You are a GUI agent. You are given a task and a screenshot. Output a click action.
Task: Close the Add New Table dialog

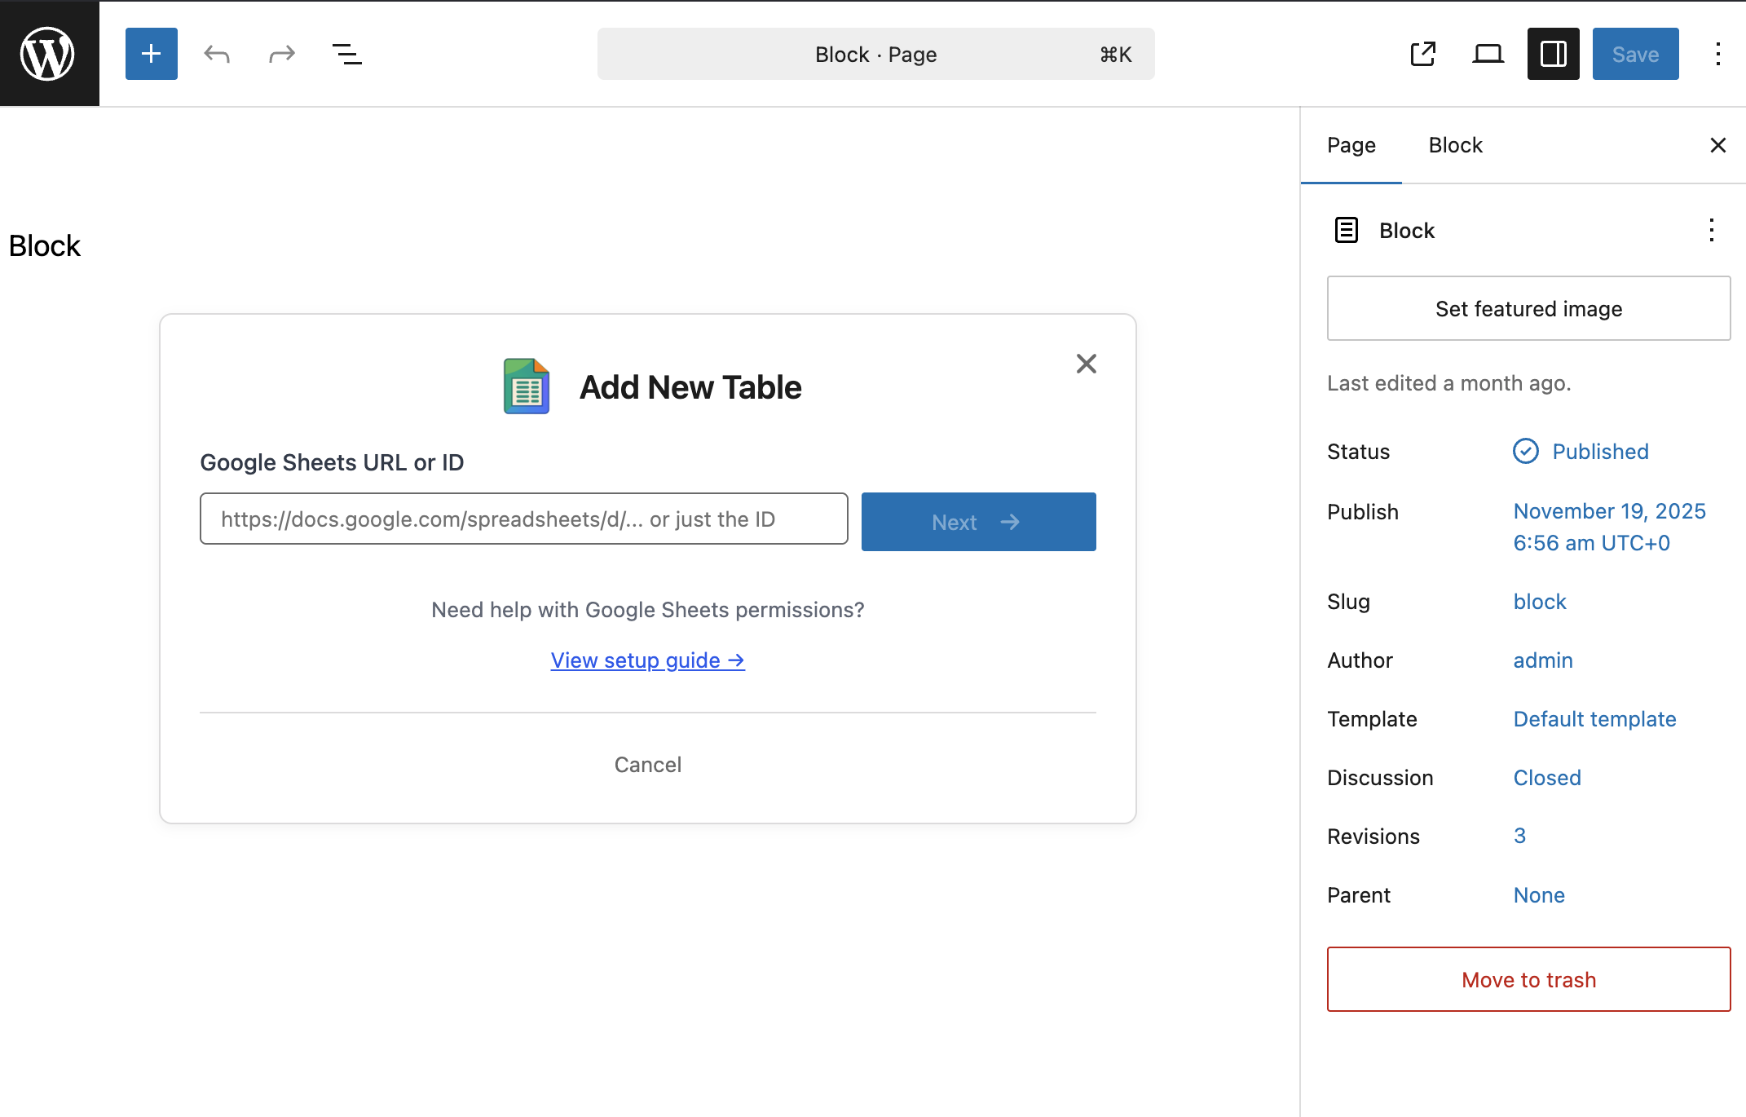point(1087,364)
